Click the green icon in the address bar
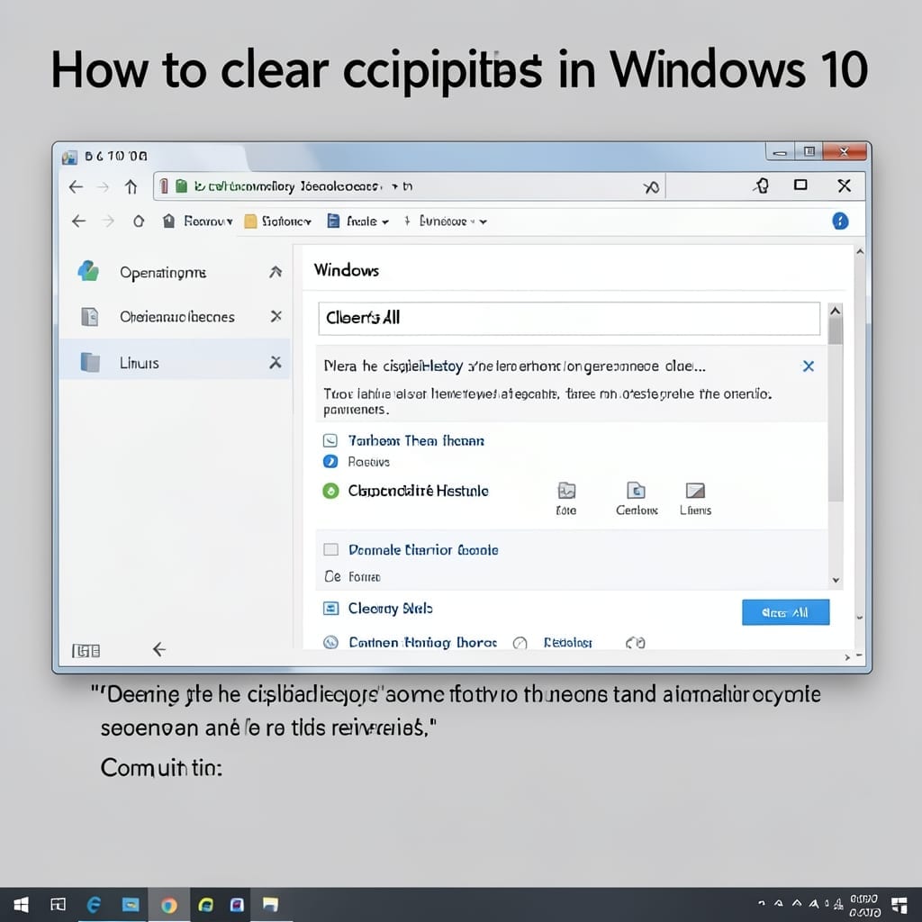The width and height of the screenshot is (922, 922). [182, 186]
